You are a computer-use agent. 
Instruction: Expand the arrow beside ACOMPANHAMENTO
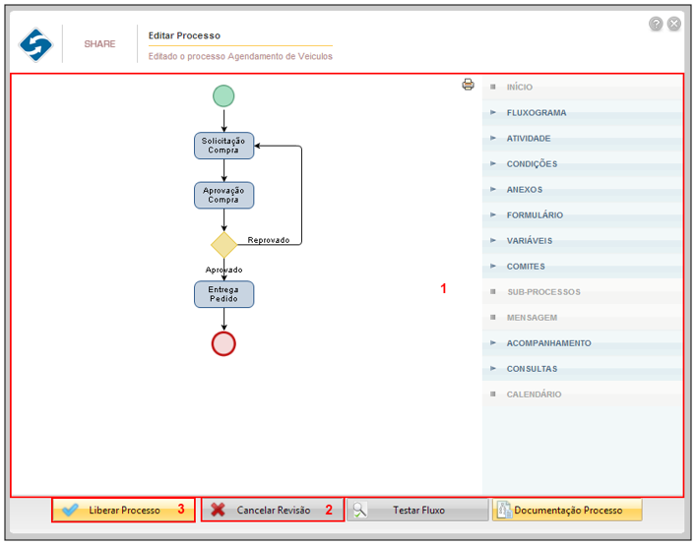[492, 342]
